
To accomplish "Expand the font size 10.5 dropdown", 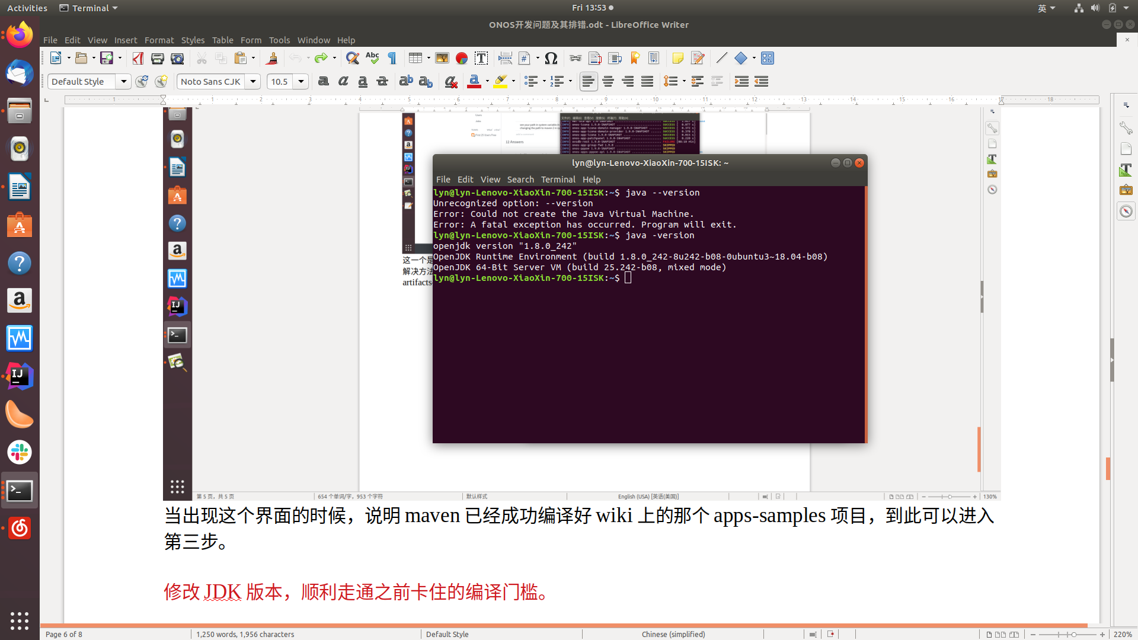I will point(301,81).
